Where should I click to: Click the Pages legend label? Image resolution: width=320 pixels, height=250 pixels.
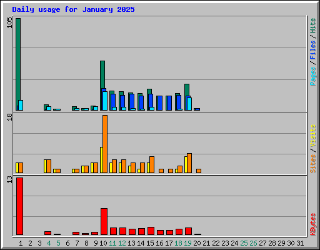point(312,76)
